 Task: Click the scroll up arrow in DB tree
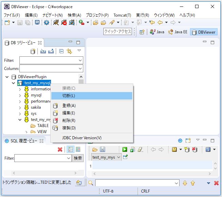coord(81,77)
